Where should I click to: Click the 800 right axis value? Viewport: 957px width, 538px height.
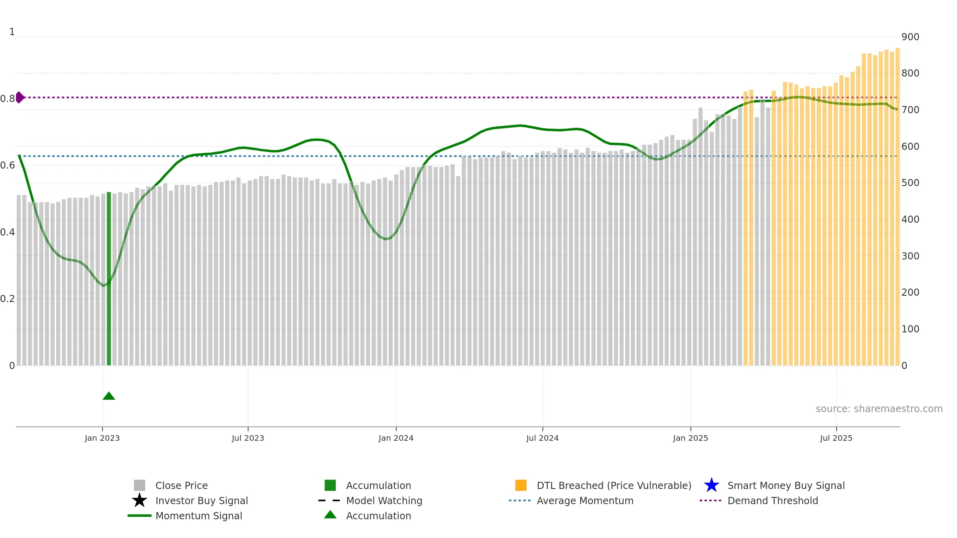pos(910,73)
